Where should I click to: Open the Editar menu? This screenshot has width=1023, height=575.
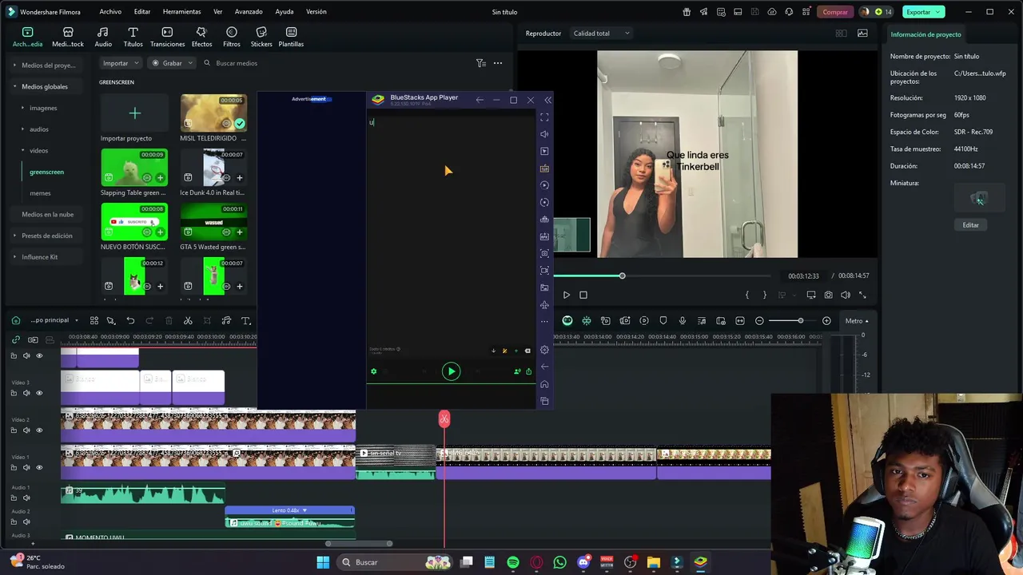coord(142,12)
